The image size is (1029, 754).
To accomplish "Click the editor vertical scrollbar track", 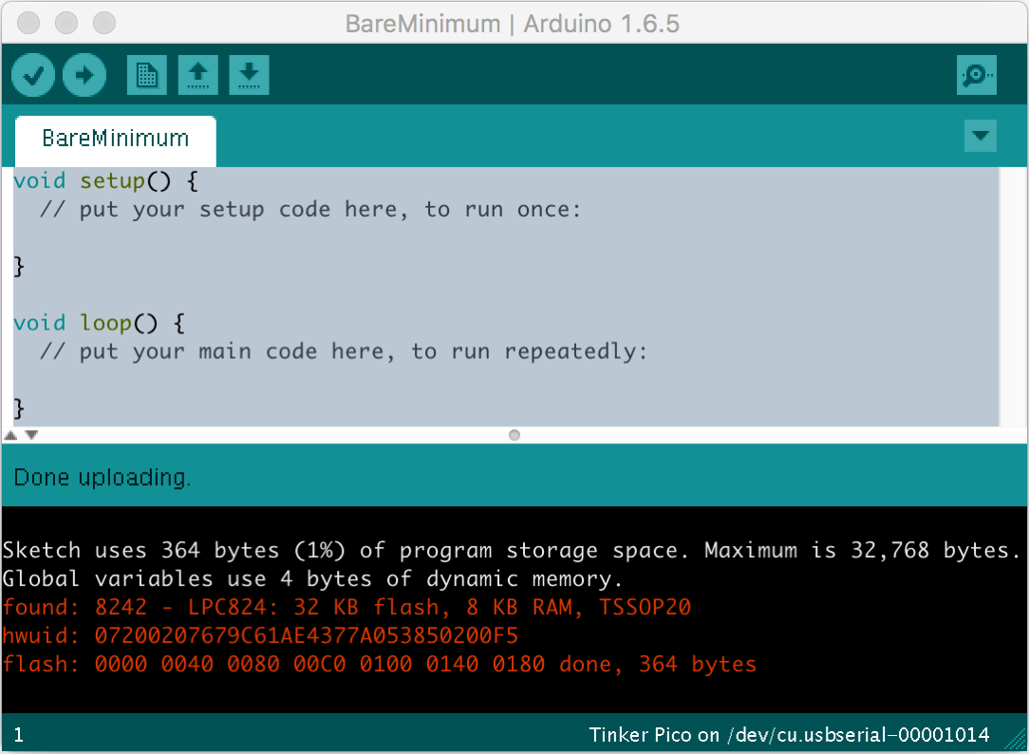I will (1013, 296).
